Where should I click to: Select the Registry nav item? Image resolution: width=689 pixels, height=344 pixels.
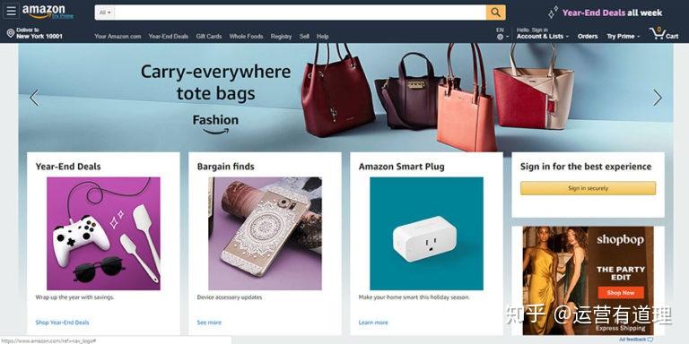(x=281, y=37)
